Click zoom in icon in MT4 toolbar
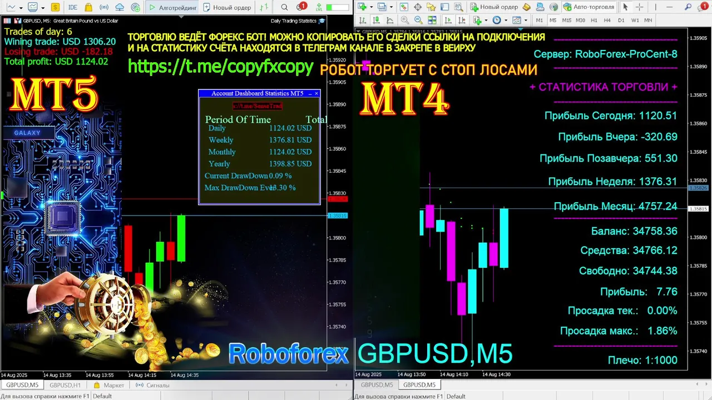Viewport: 712px width, 400px height. (x=405, y=20)
